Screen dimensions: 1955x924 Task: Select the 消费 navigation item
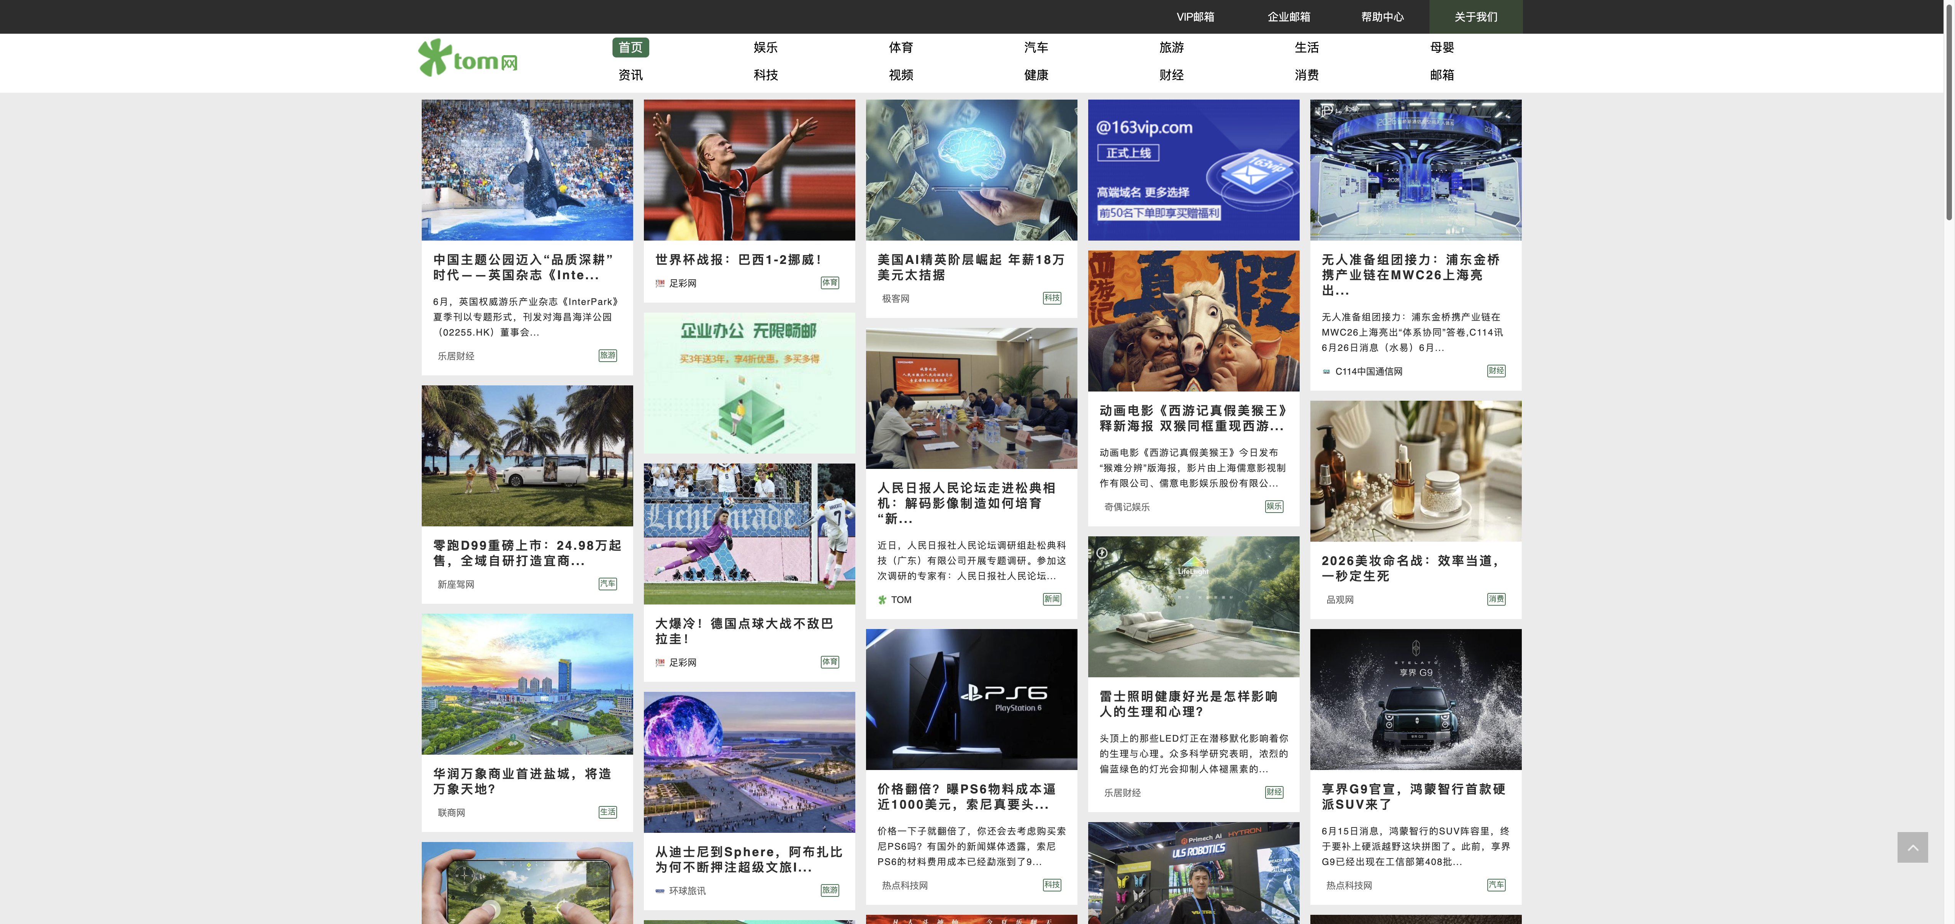1306,74
